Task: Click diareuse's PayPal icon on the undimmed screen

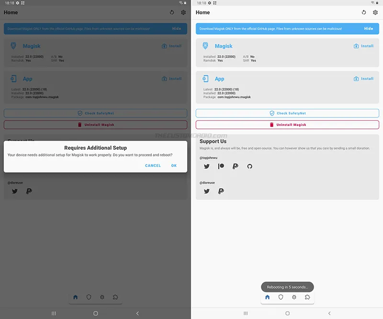Action: (x=221, y=191)
